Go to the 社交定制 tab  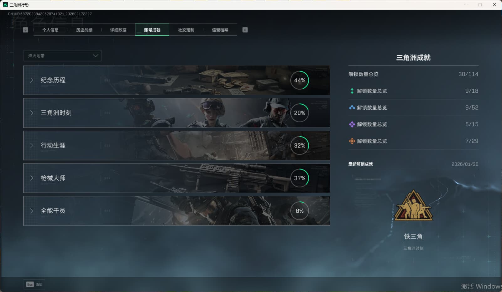pyautogui.click(x=186, y=30)
